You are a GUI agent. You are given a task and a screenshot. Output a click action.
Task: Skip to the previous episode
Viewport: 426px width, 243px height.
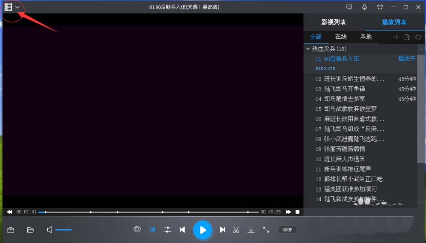tap(182, 230)
